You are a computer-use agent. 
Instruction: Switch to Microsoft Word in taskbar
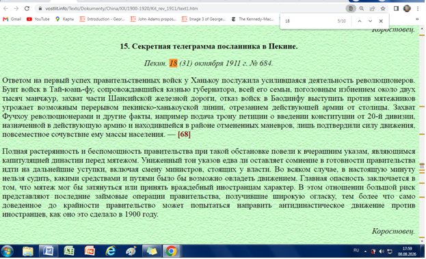49,251
